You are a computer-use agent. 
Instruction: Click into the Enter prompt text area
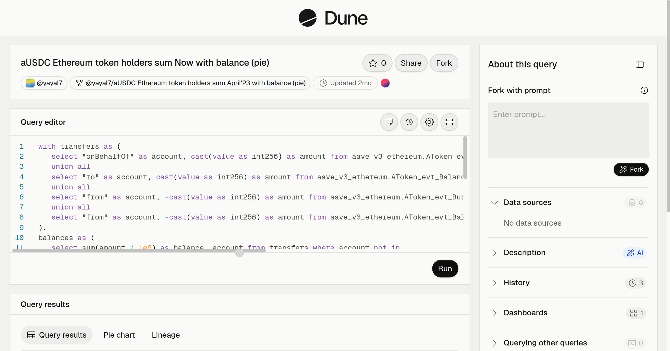[568, 130]
